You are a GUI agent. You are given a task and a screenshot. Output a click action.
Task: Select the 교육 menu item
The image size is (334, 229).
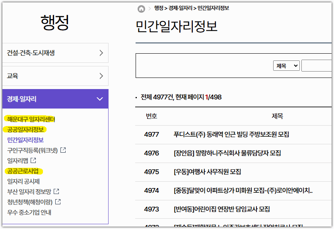55,76
